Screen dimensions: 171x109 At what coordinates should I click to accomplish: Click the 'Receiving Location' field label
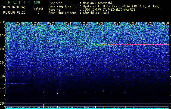click(x=63, y=6)
